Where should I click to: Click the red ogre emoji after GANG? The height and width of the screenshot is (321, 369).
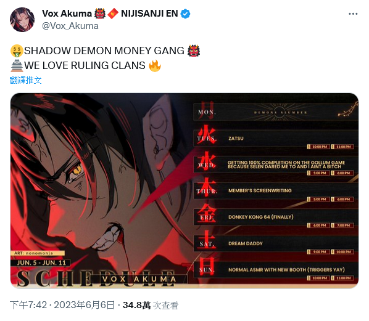click(193, 51)
